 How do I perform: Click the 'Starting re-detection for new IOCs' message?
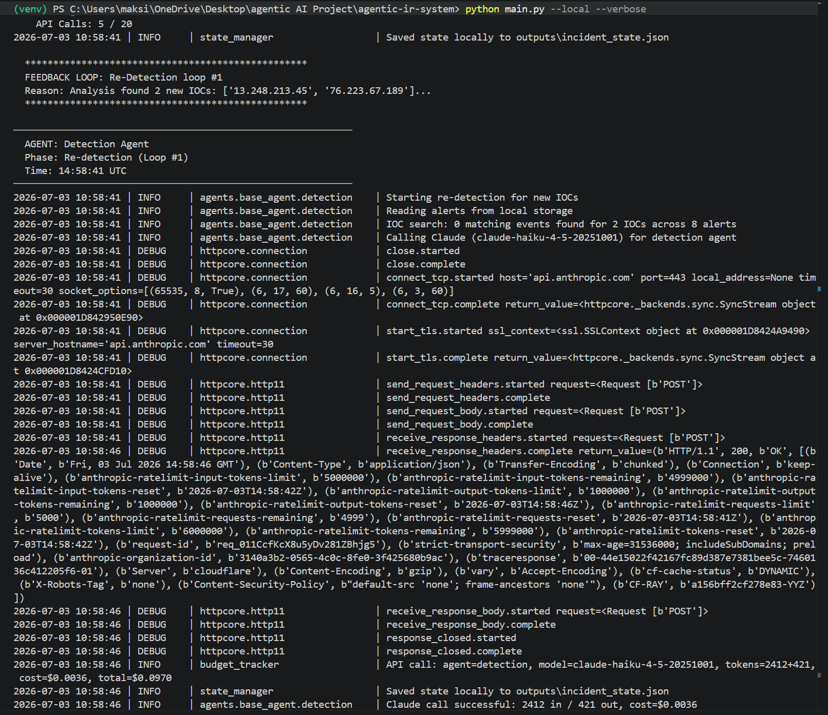tap(482, 198)
